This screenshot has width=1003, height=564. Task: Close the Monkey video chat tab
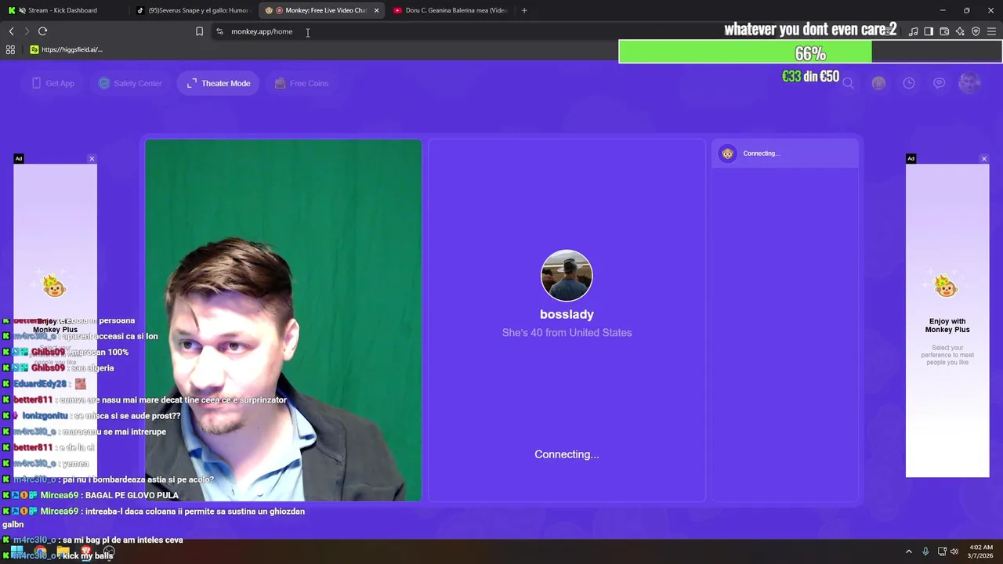377,10
